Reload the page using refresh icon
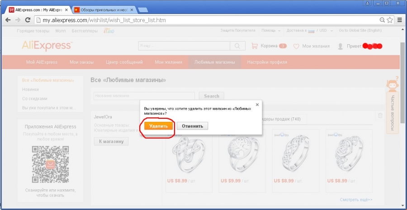Viewport: 407px width, 210px height. click(28, 20)
